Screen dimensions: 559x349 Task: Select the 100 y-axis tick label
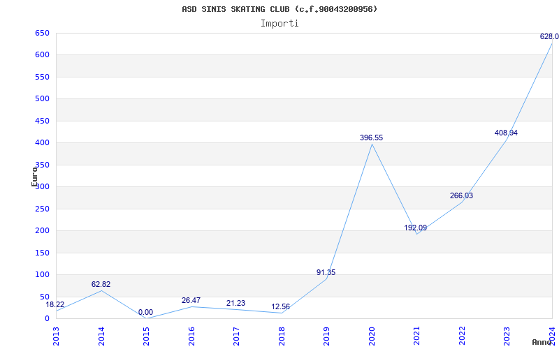pyautogui.click(x=42, y=274)
